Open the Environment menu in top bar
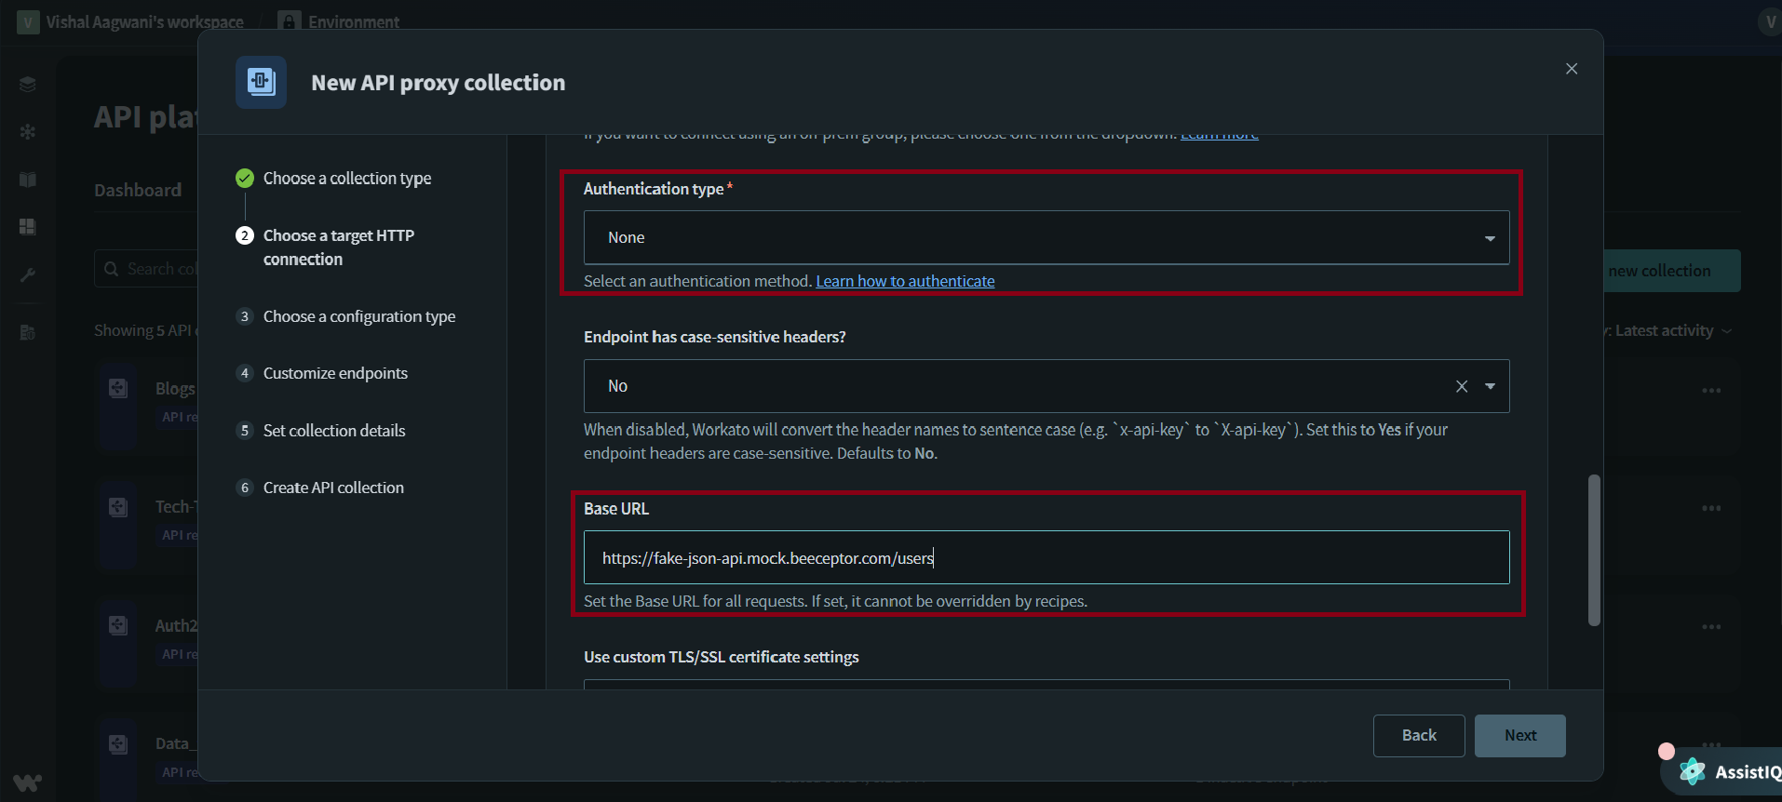1782x802 pixels. [340, 21]
